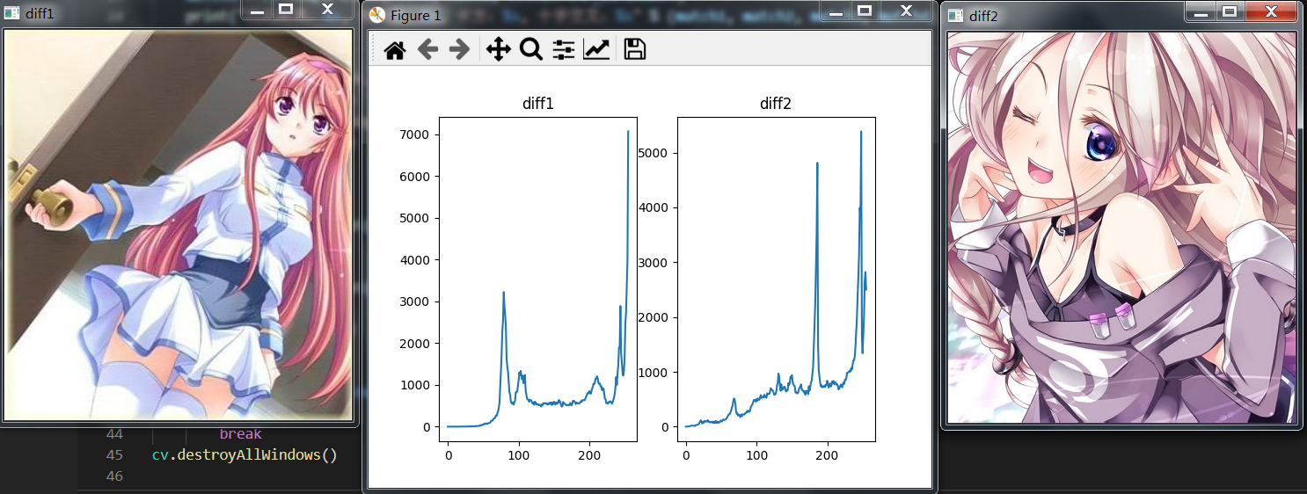Click the diff2 window title text

(983, 16)
